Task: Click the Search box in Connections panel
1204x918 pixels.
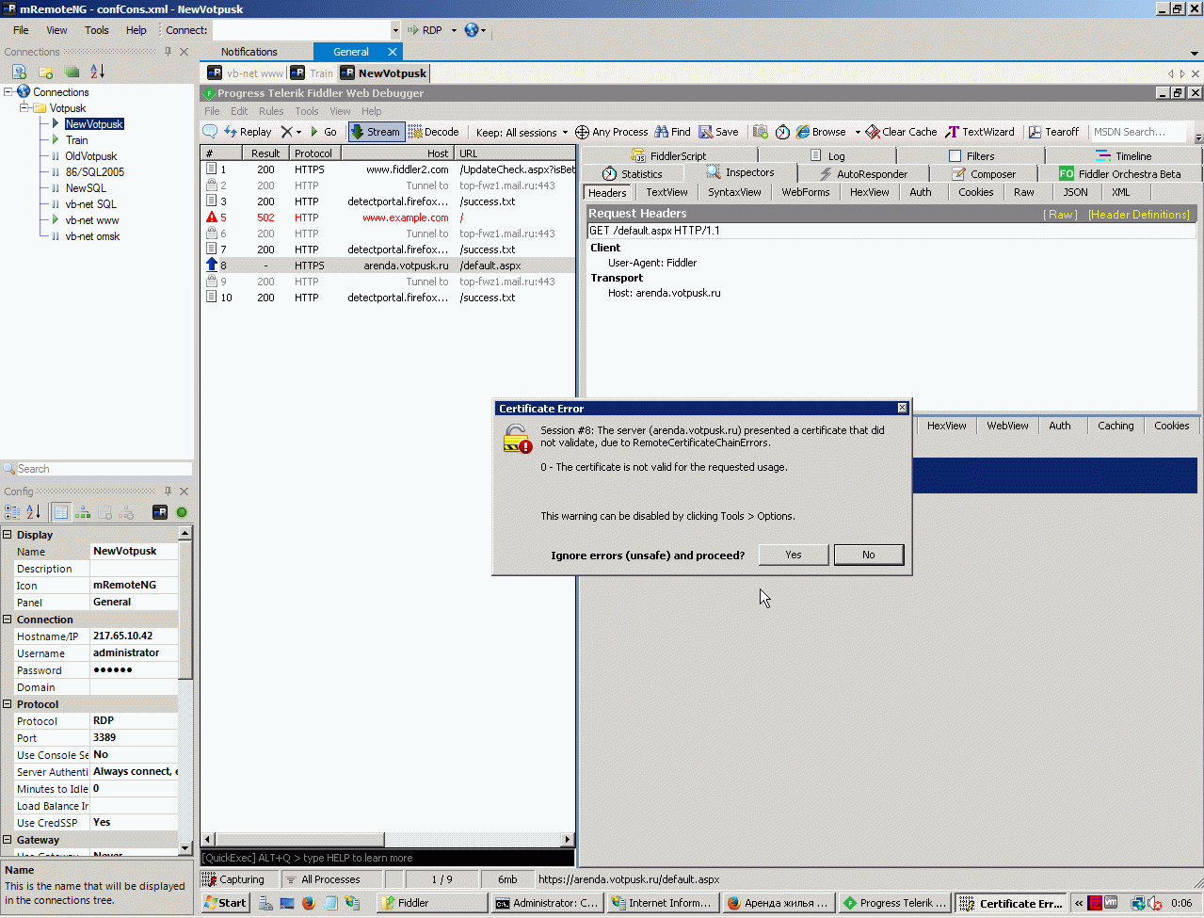Action: 102,469
